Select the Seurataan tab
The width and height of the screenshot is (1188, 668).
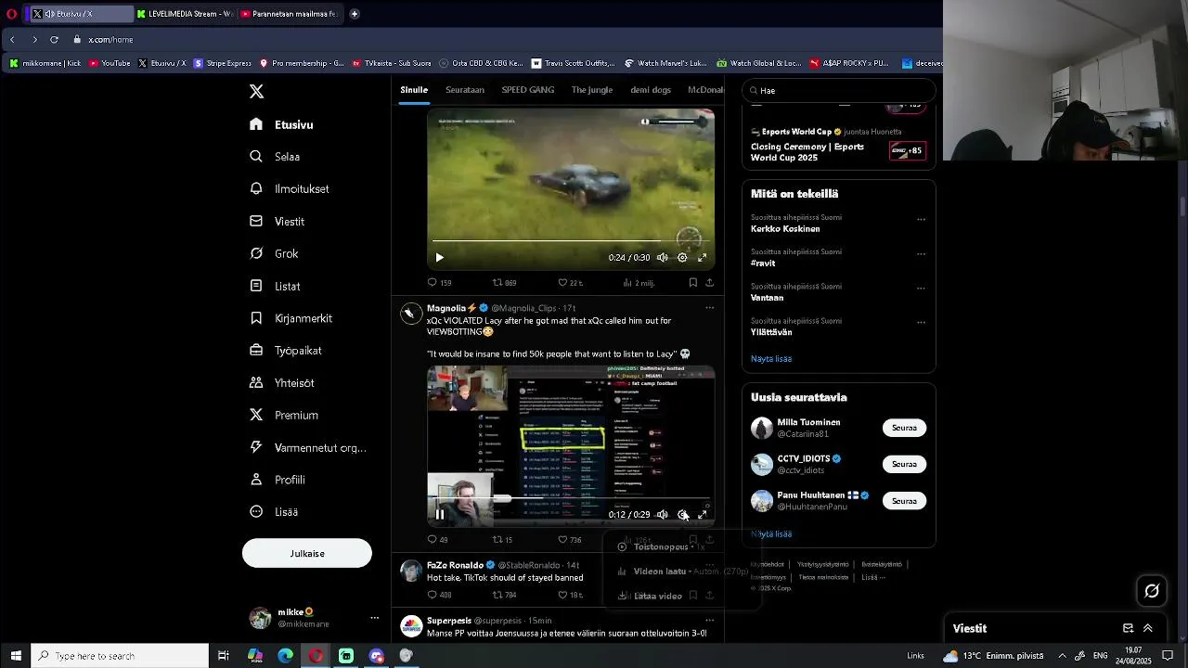(465, 90)
